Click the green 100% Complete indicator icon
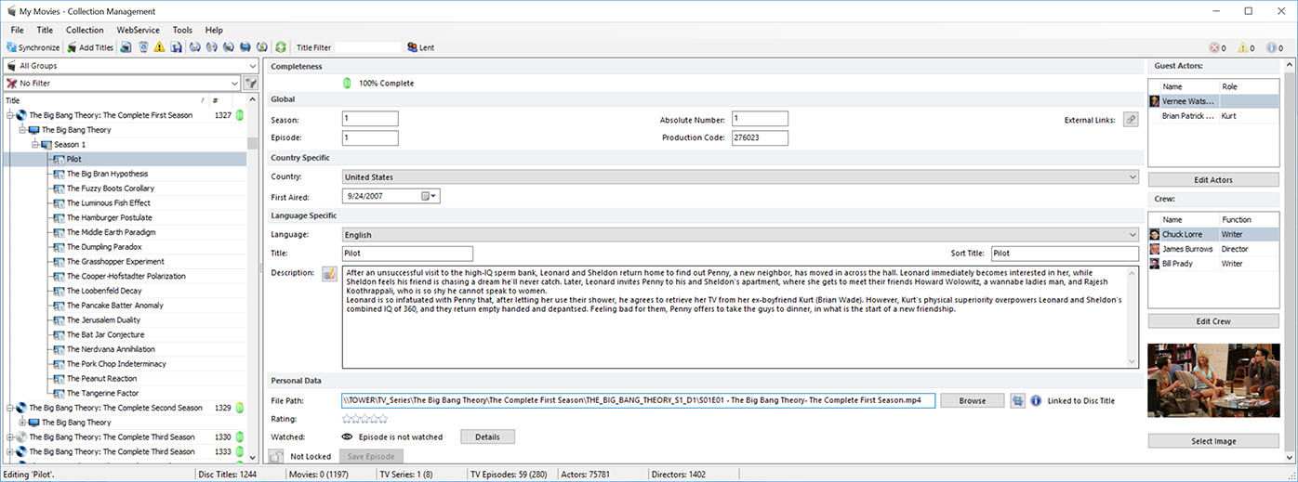 coord(348,83)
